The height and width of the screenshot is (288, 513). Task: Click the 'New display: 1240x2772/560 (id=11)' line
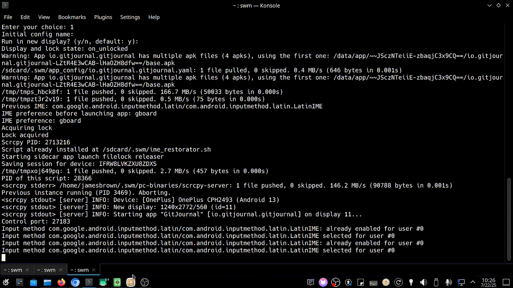tap(119, 207)
